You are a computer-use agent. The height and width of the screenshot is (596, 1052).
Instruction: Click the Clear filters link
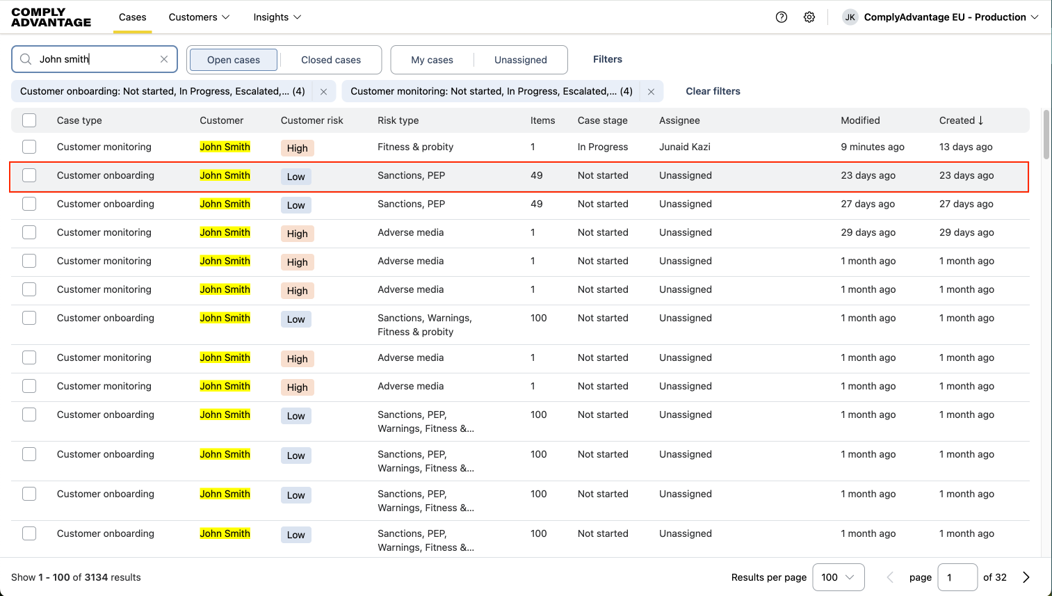tap(713, 91)
